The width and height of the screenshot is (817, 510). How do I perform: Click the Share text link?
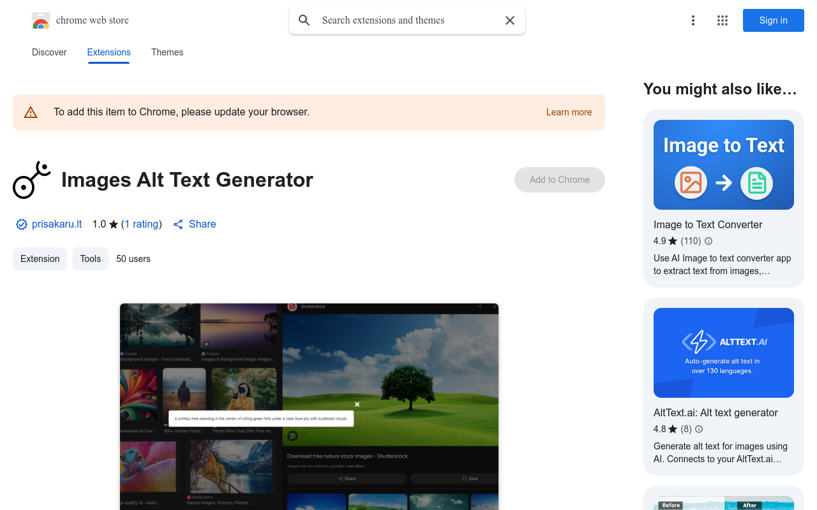(202, 224)
